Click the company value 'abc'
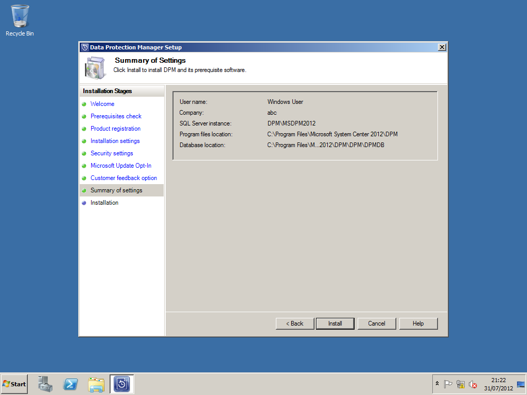The height and width of the screenshot is (395, 527). pos(272,113)
